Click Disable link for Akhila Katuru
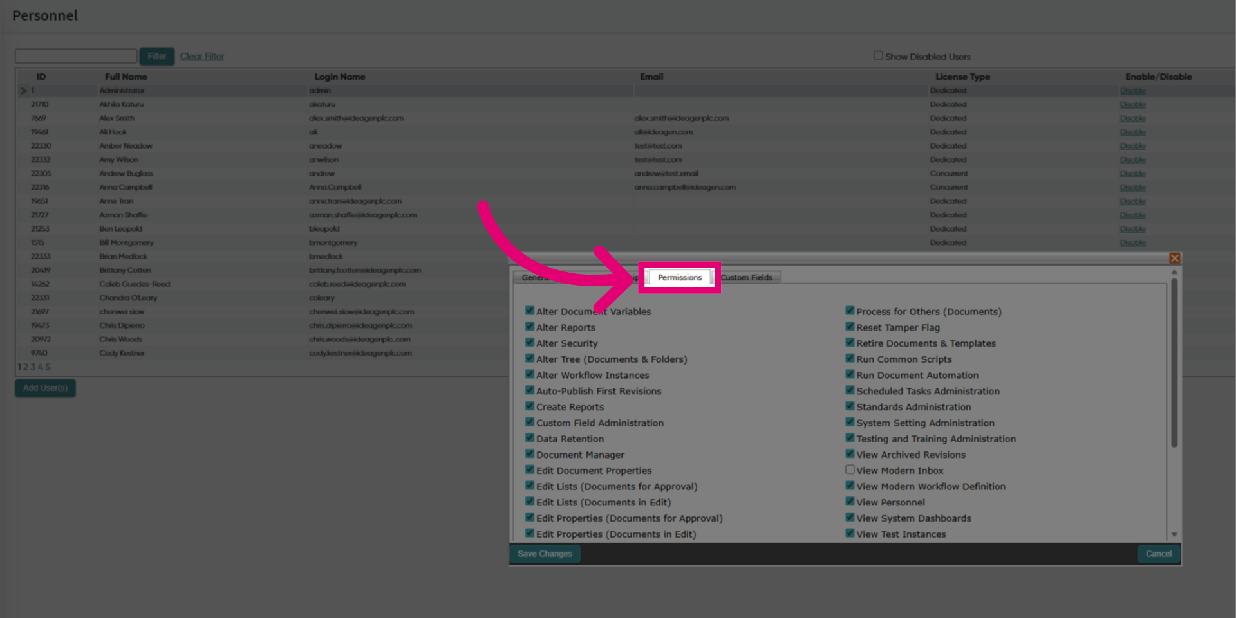 (x=1132, y=104)
